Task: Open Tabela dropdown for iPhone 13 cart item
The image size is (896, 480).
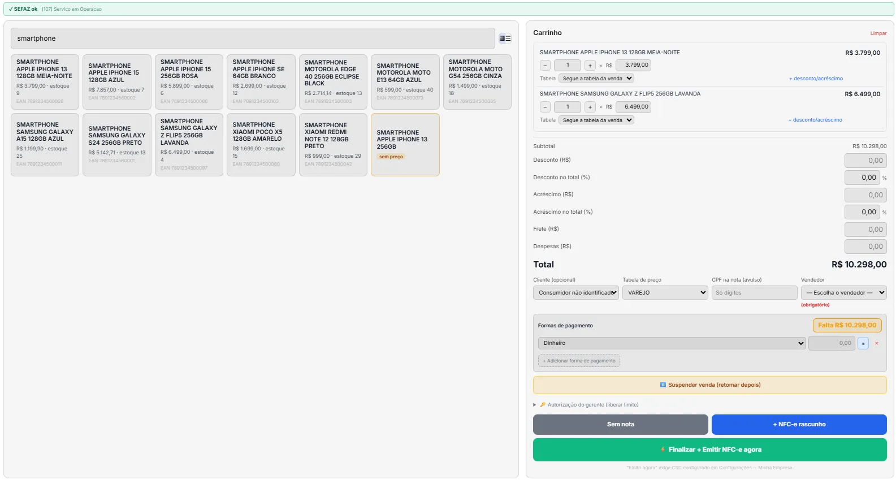Action: (596, 79)
